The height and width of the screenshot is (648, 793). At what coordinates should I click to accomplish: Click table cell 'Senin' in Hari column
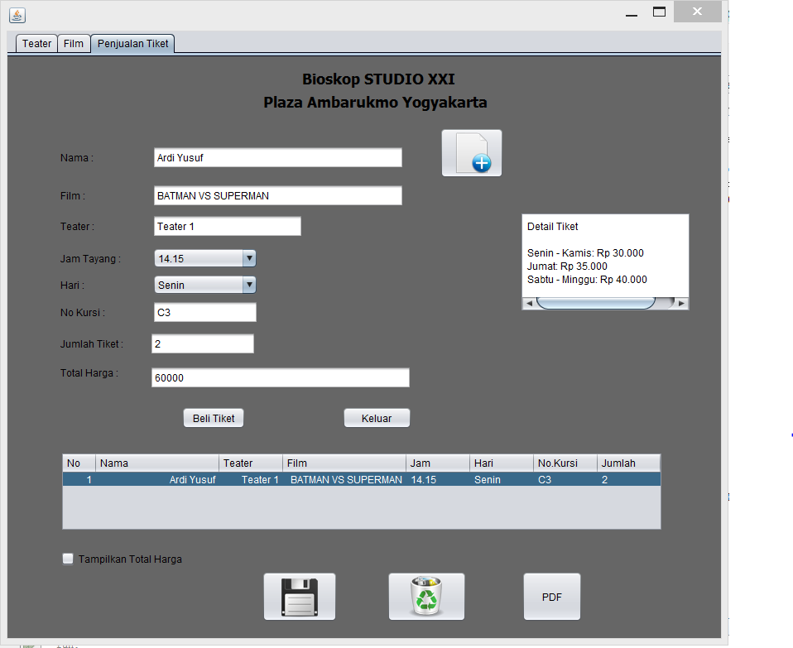coord(501,479)
